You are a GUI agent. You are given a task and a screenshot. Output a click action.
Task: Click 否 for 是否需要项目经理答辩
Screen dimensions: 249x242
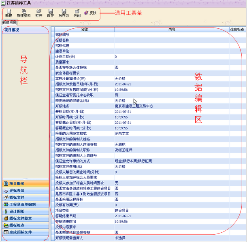click(x=117, y=232)
